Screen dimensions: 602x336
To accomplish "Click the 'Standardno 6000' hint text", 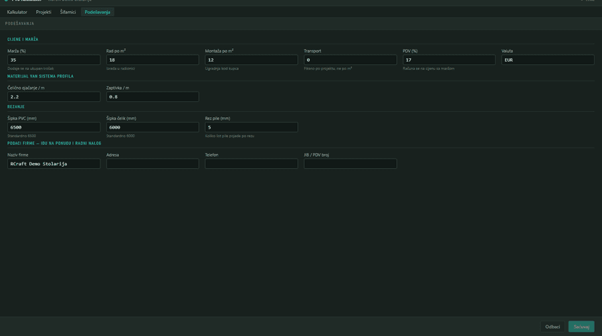I will [120, 136].
